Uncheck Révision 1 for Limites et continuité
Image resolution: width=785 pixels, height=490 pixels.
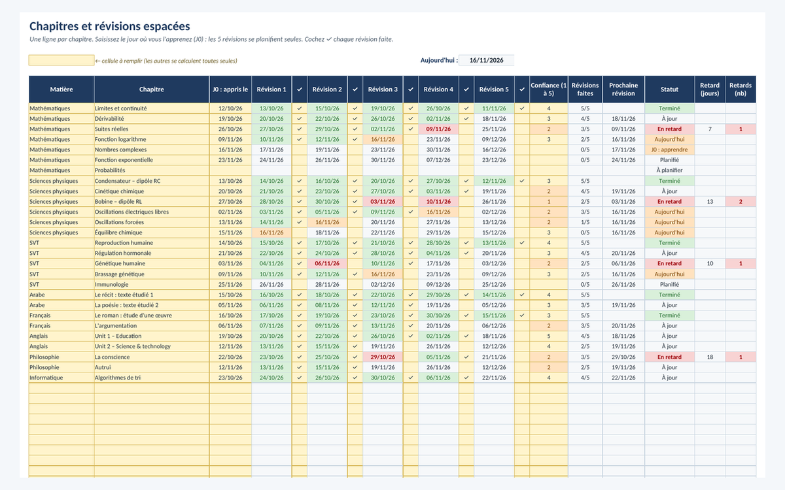(300, 108)
